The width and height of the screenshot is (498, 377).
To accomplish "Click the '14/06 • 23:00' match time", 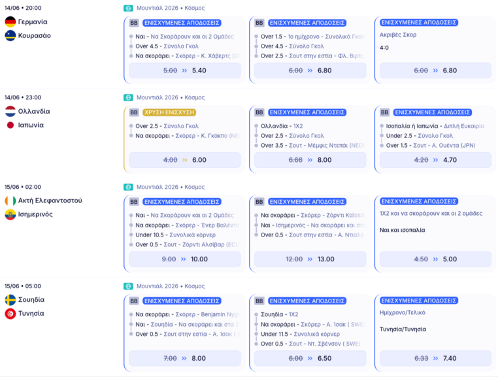I will pyautogui.click(x=23, y=98).
